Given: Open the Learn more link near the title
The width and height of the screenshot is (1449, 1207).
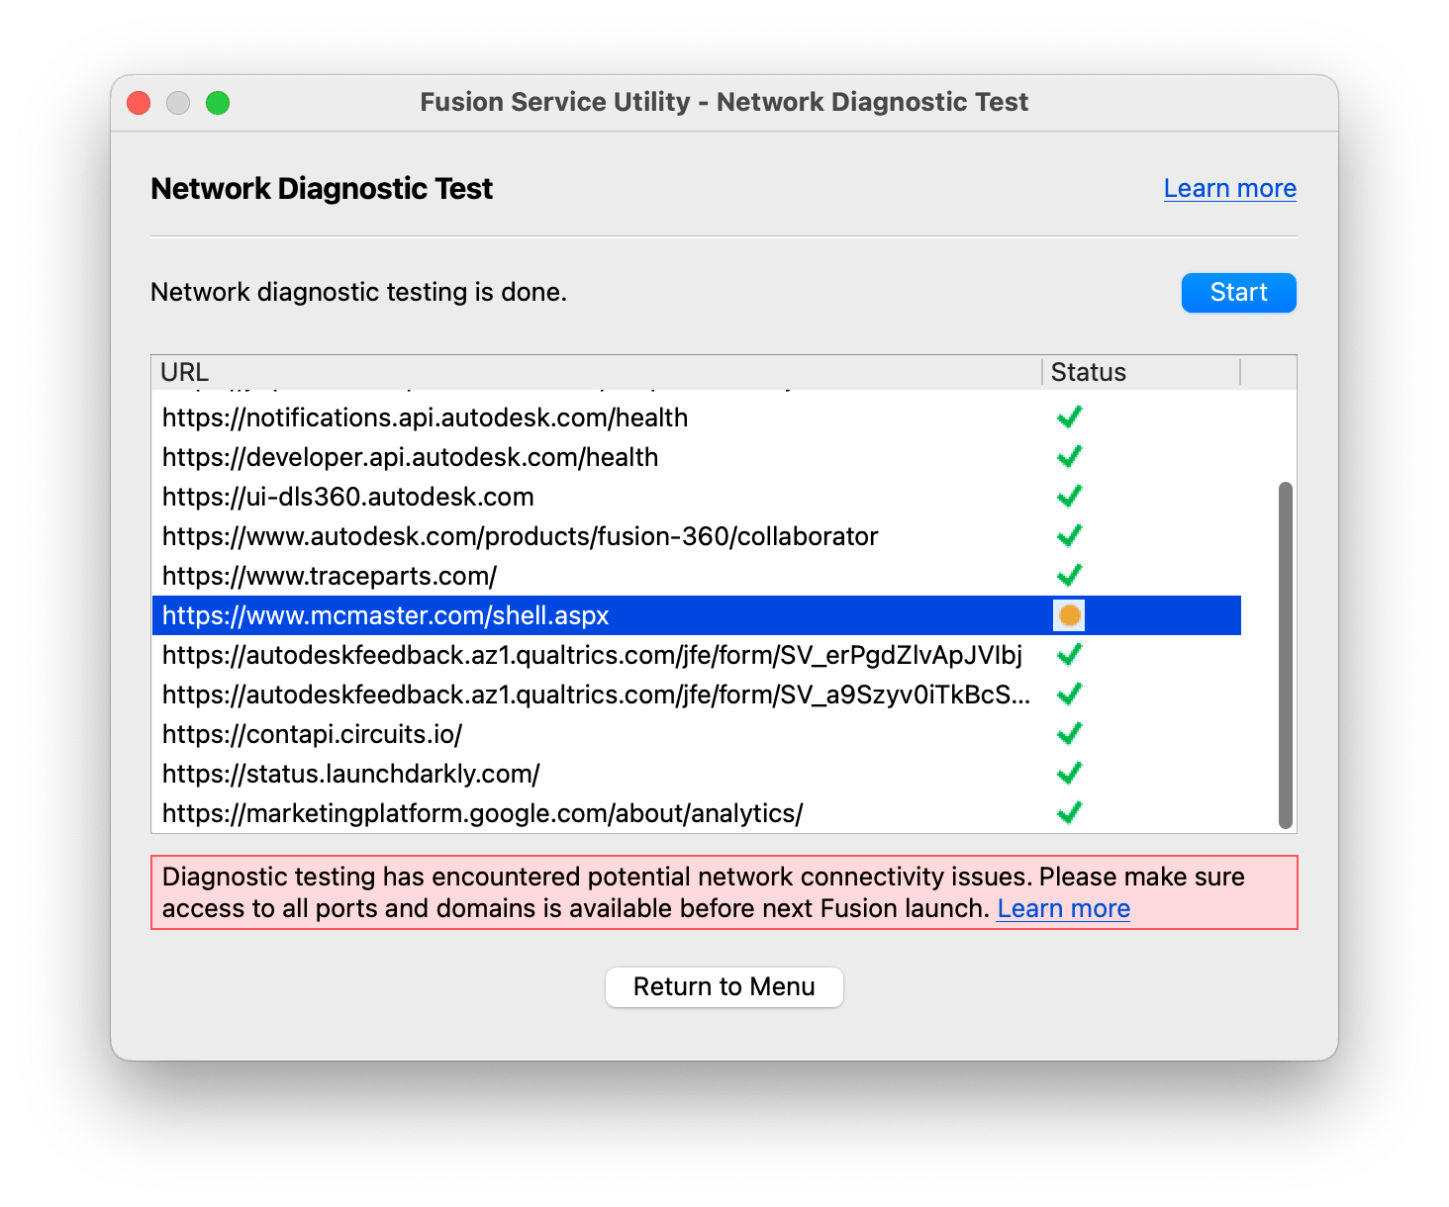Looking at the screenshot, I should point(1229,188).
